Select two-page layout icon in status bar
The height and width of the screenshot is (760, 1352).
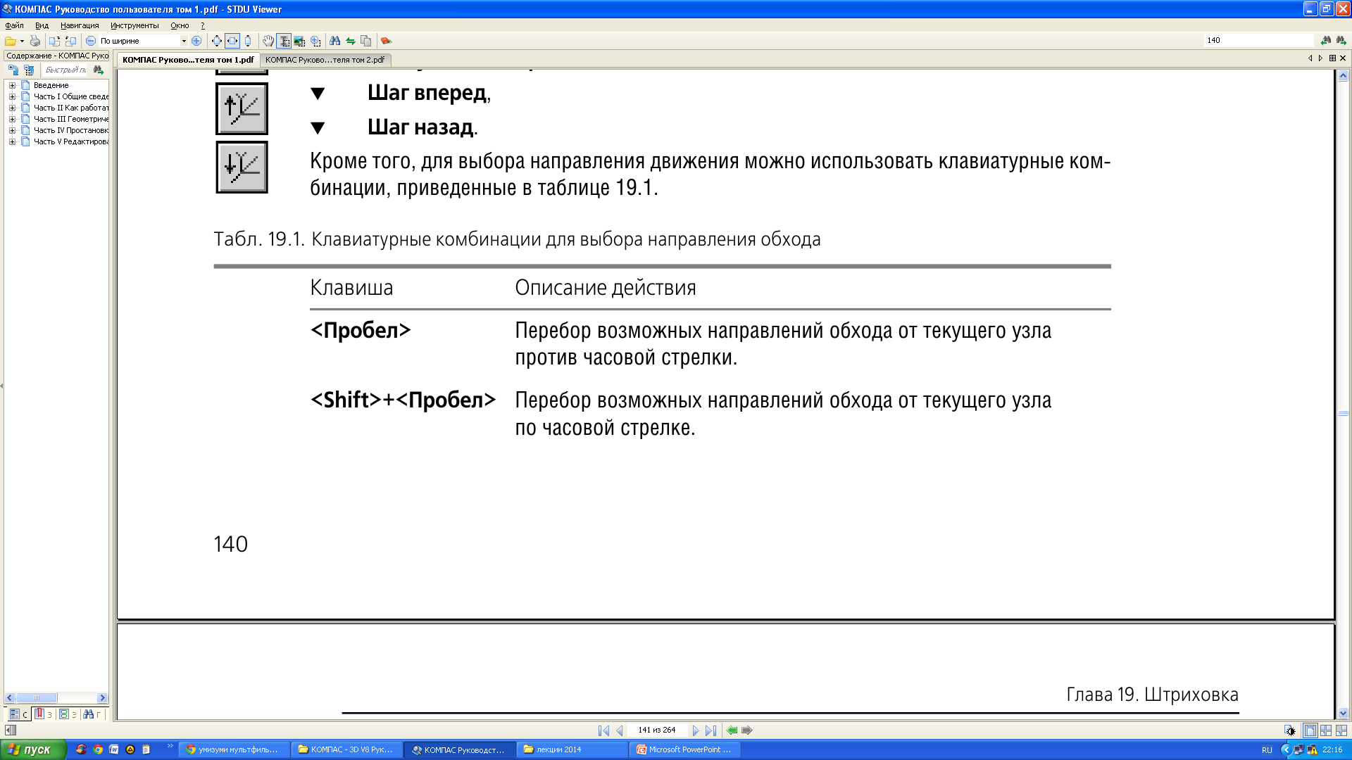click(x=1326, y=730)
